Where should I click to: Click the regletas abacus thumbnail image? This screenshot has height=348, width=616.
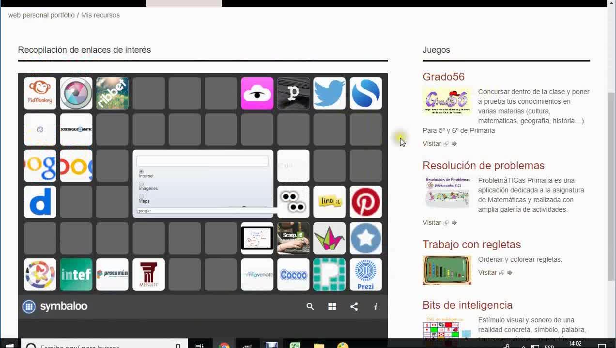click(447, 270)
